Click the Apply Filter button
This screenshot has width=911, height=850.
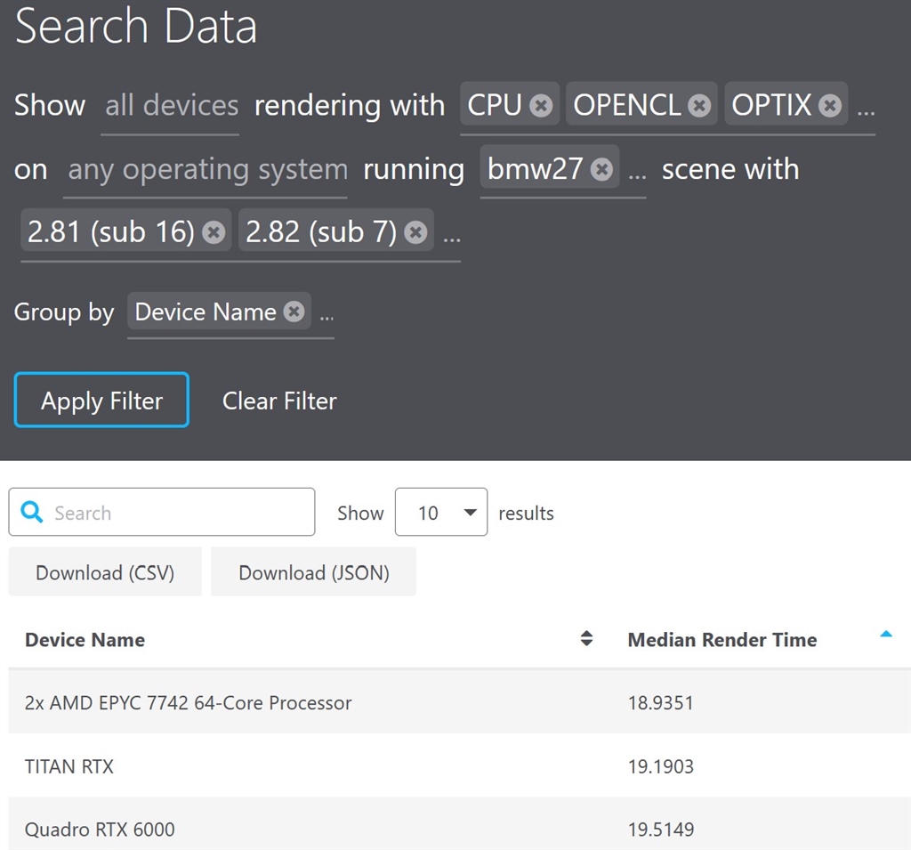(101, 401)
